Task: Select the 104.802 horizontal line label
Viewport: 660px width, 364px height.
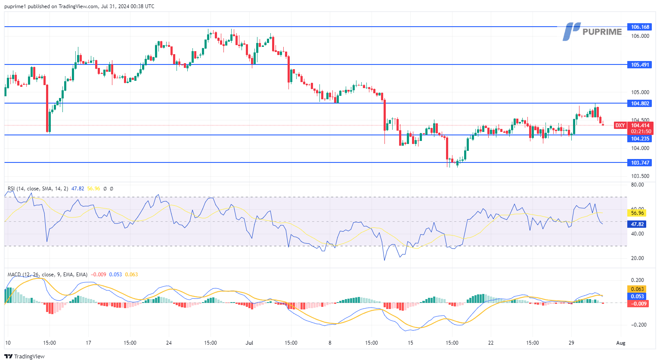Action: (x=640, y=104)
